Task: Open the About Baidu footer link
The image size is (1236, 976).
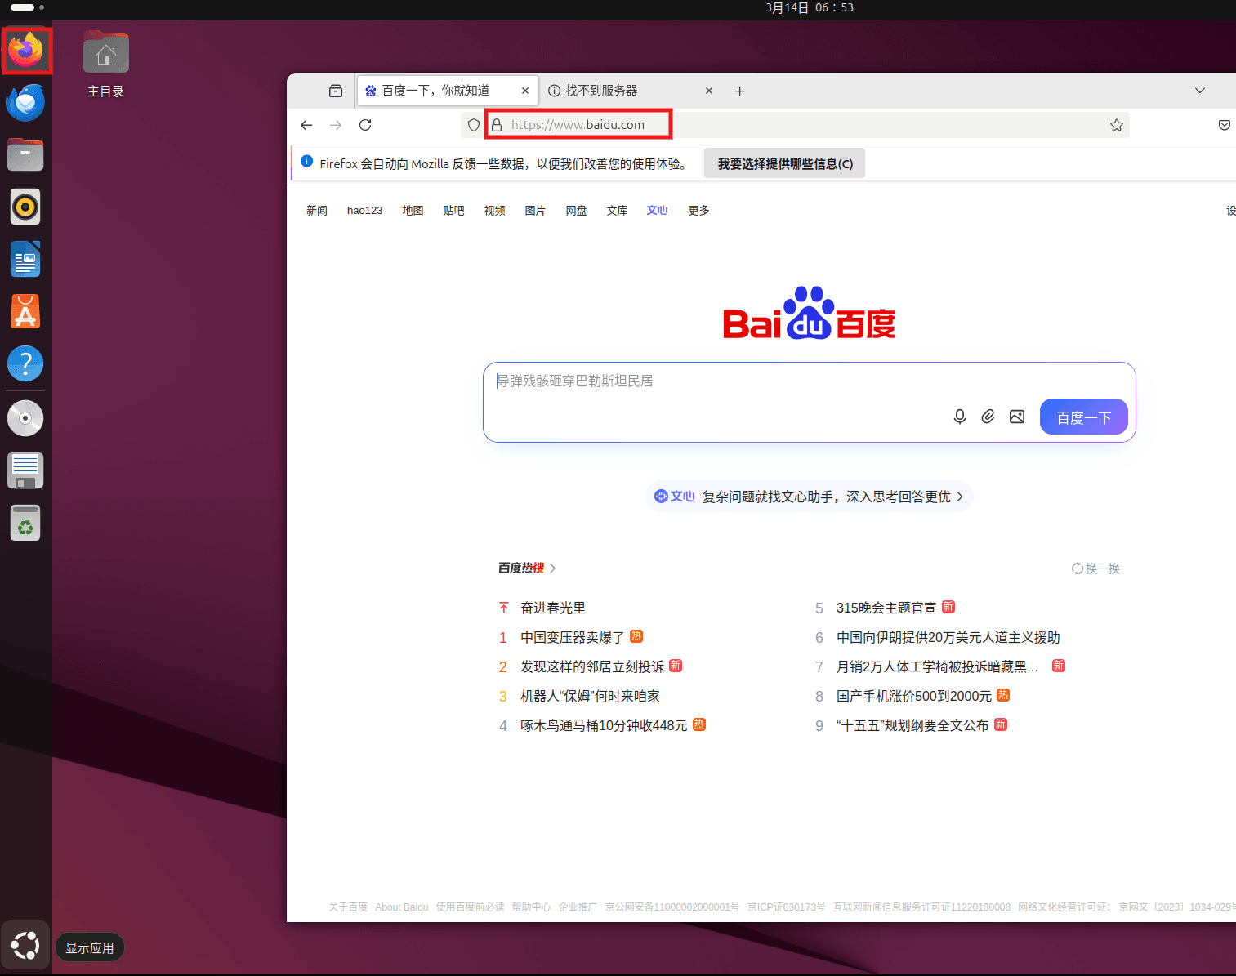Action: tap(402, 907)
